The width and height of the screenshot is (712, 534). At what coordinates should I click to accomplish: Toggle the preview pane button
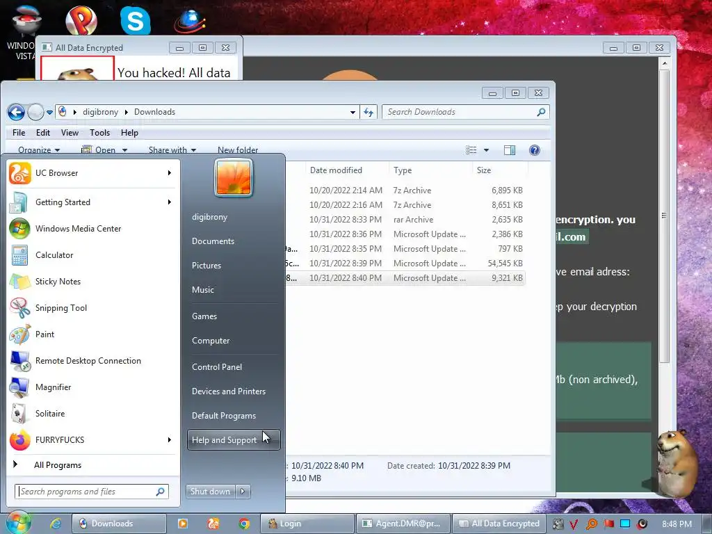(x=510, y=150)
